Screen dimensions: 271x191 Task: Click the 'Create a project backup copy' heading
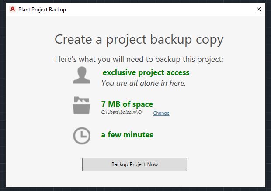pyautogui.click(x=139, y=39)
